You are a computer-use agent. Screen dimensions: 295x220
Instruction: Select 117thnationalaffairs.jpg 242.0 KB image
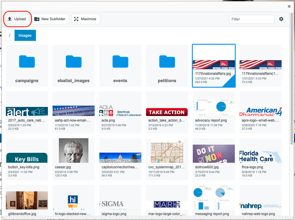pyautogui.click(x=214, y=66)
